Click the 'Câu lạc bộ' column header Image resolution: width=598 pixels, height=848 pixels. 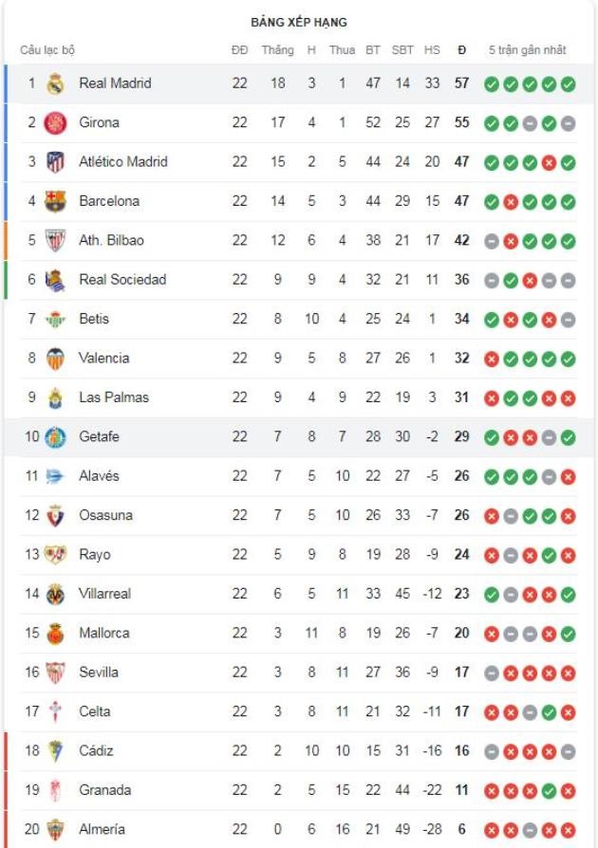(47, 50)
